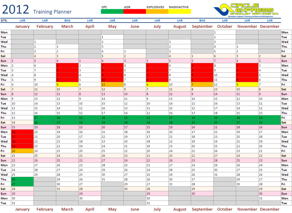Select March 9 yellow radioactive cell

point(67,85)
